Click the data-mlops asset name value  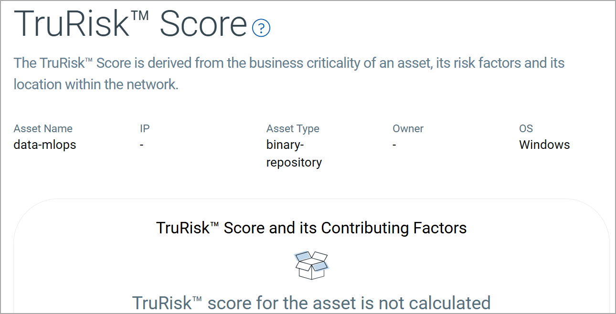[x=45, y=145]
